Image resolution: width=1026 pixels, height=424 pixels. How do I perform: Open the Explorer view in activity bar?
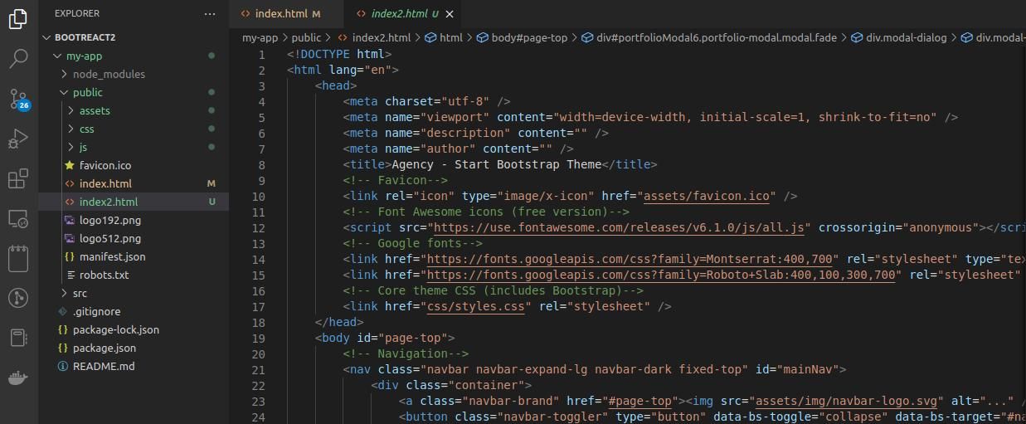click(x=18, y=19)
